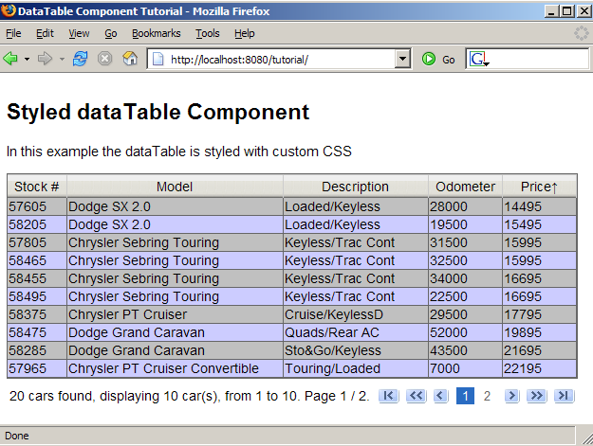Go to next page in pager
Screen dimensions: 593x446
[512, 396]
